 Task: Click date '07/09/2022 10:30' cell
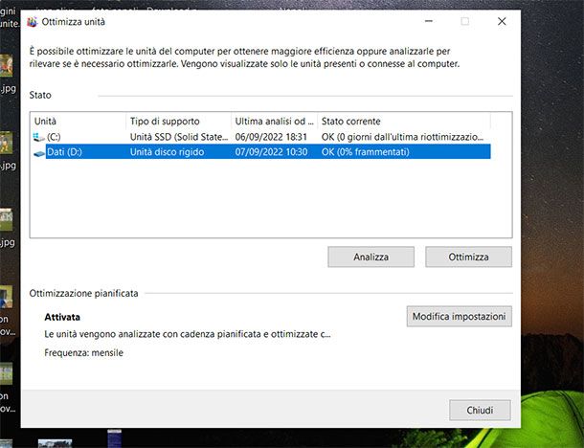click(x=271, y=152)
